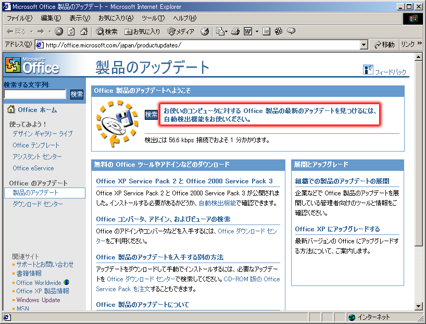Click the 移動 (Go) button

click(x=384, y=45)
